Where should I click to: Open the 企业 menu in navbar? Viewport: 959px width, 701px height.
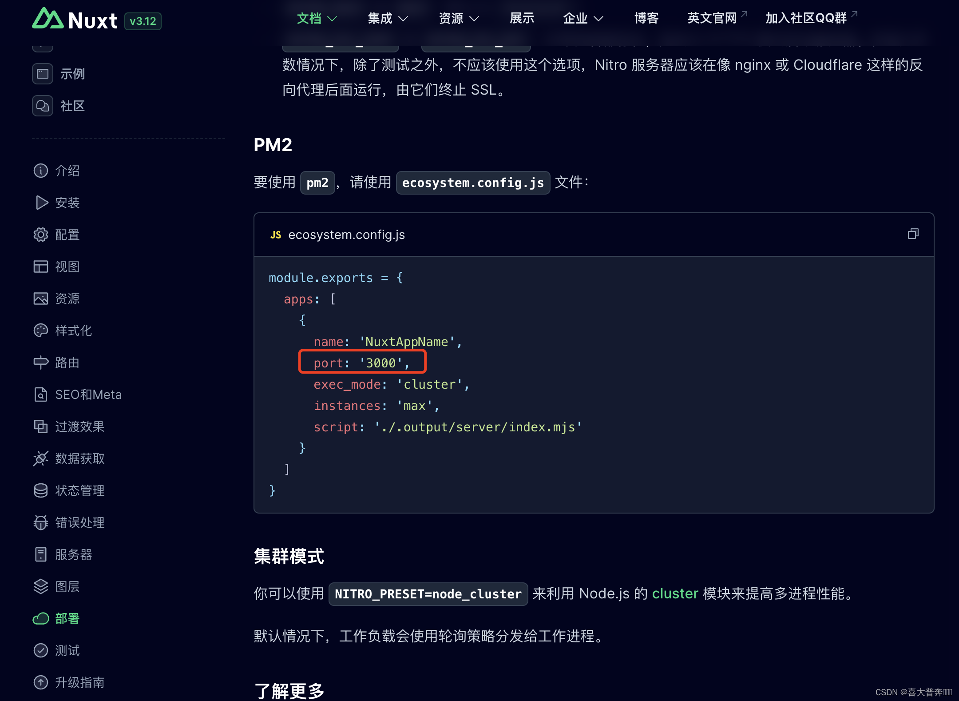[x=575, y=18]
